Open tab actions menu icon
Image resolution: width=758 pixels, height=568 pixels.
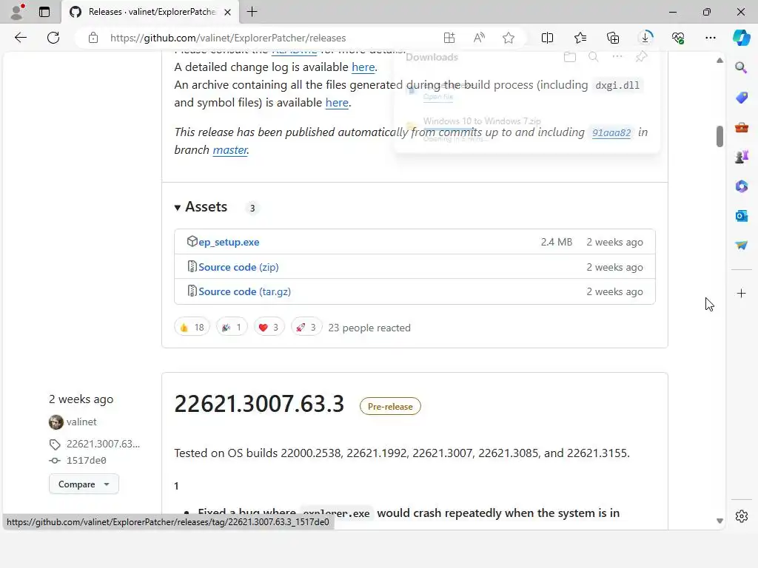[x=44, y=12]
